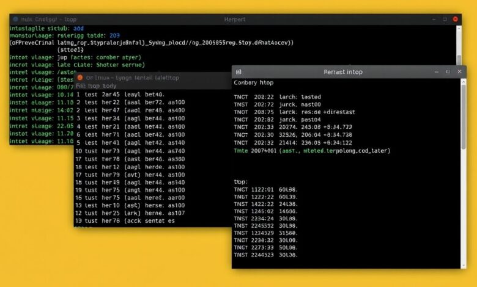The width and height of the screenshot is (477, 287).
Task: Click the scroll-down arrow in the Rerract intop window
Action: [x=464, y=266]
